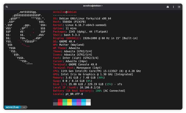Click the Swap 0 B / 8.14 GiB line
The image size is (186, 113).
click(73, 81)
